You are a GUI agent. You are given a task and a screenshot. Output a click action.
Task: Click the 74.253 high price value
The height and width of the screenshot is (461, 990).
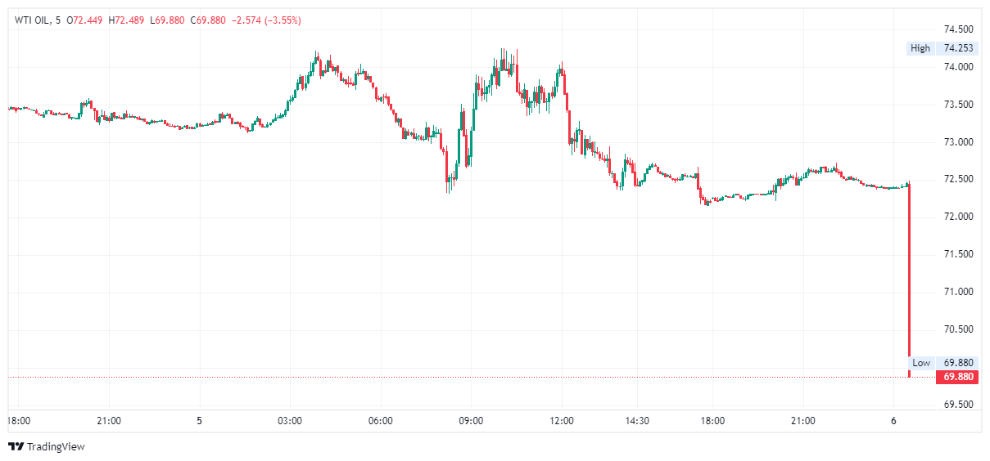[958, 48]
